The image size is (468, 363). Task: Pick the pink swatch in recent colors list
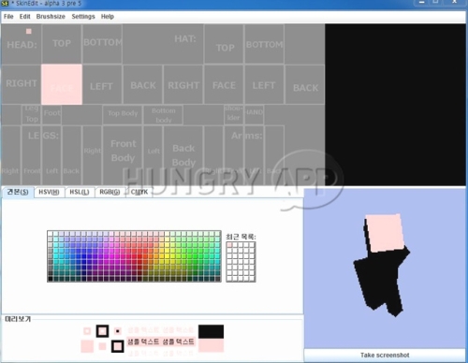pos(229,245)
